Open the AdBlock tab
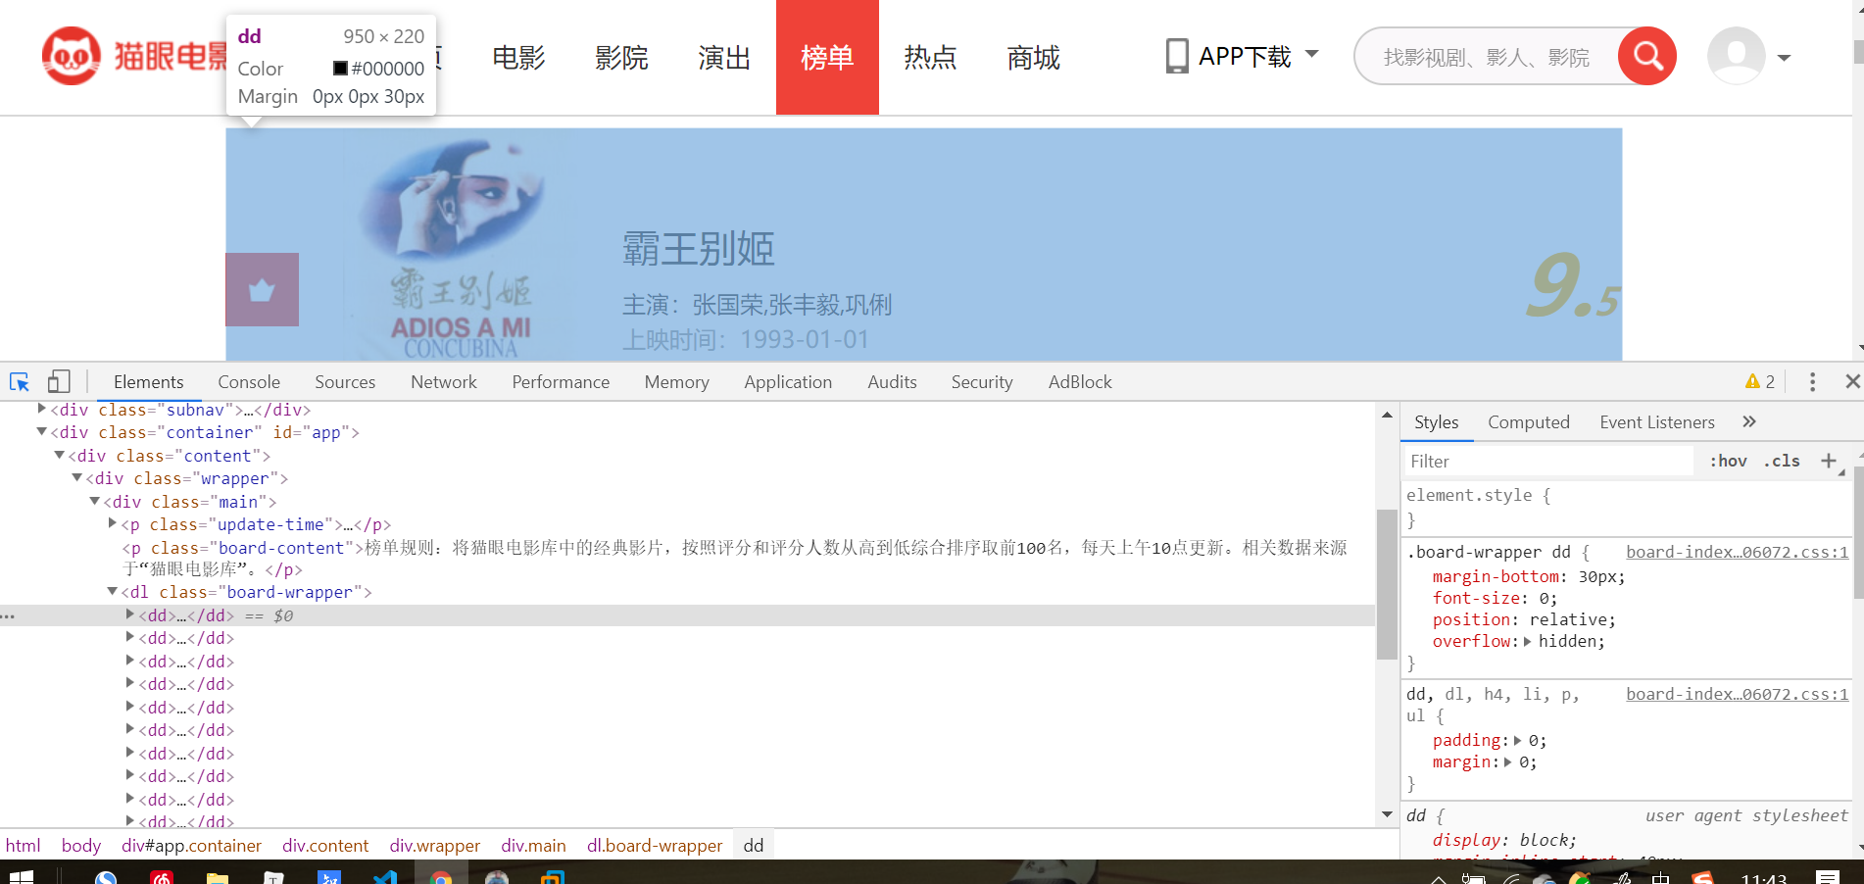 (x=1080, y=381)
